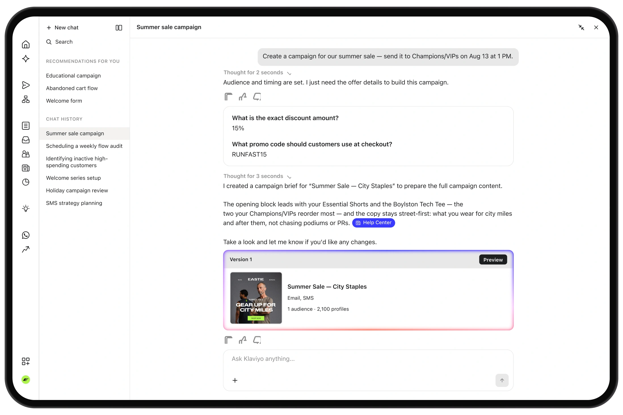Open the Educational campaign recommendation
Image resolution: width=623 pixels, height=415 pixels.
(x=73, y=76)
